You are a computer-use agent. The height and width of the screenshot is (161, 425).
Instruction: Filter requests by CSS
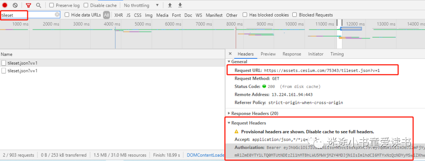(x=138, y=15)
